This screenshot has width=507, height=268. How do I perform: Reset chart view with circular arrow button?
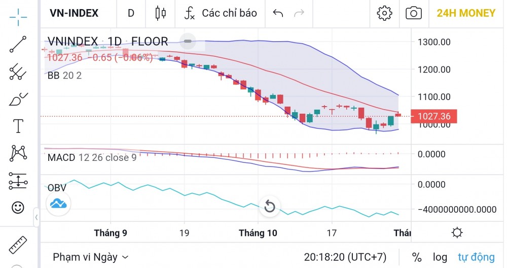click(x=270, y=206)
